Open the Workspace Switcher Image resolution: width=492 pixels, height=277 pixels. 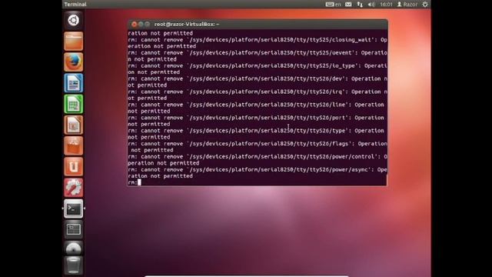(74, 229)
